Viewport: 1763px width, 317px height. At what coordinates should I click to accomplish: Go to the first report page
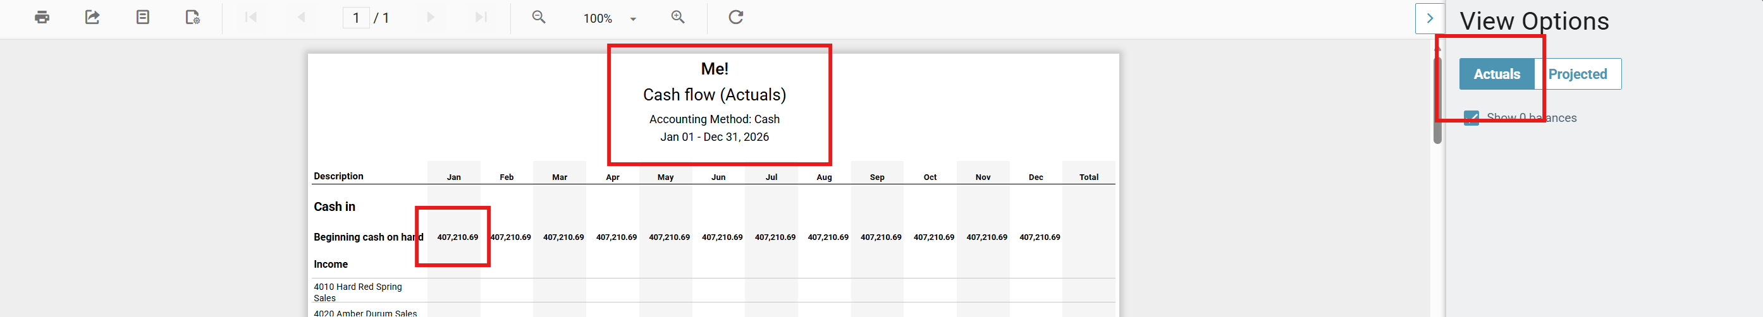(x=250, y=18)
